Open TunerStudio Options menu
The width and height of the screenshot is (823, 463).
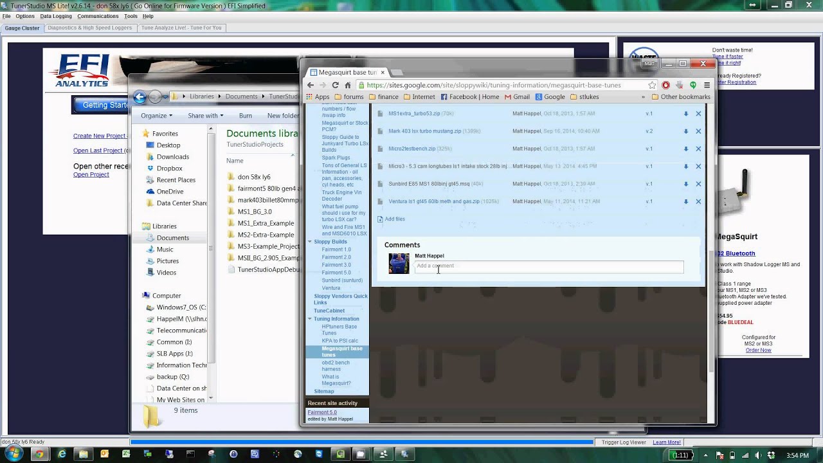coord(25,16)
